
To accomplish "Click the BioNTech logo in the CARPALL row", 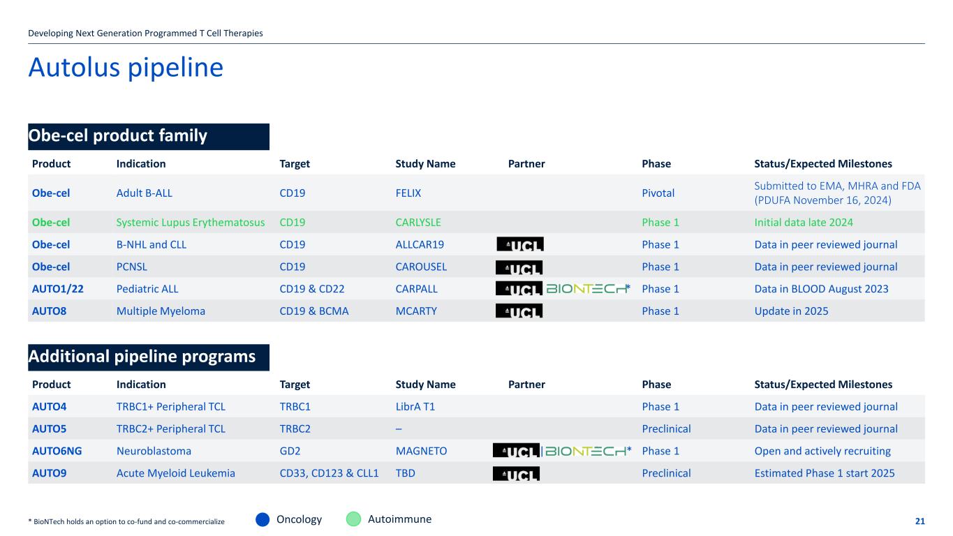I will pyautogui.click(x=586, y=289).
